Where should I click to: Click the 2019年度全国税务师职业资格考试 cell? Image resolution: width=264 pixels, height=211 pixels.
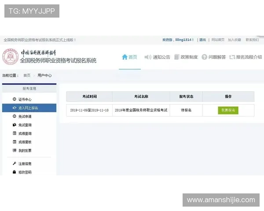141,110
